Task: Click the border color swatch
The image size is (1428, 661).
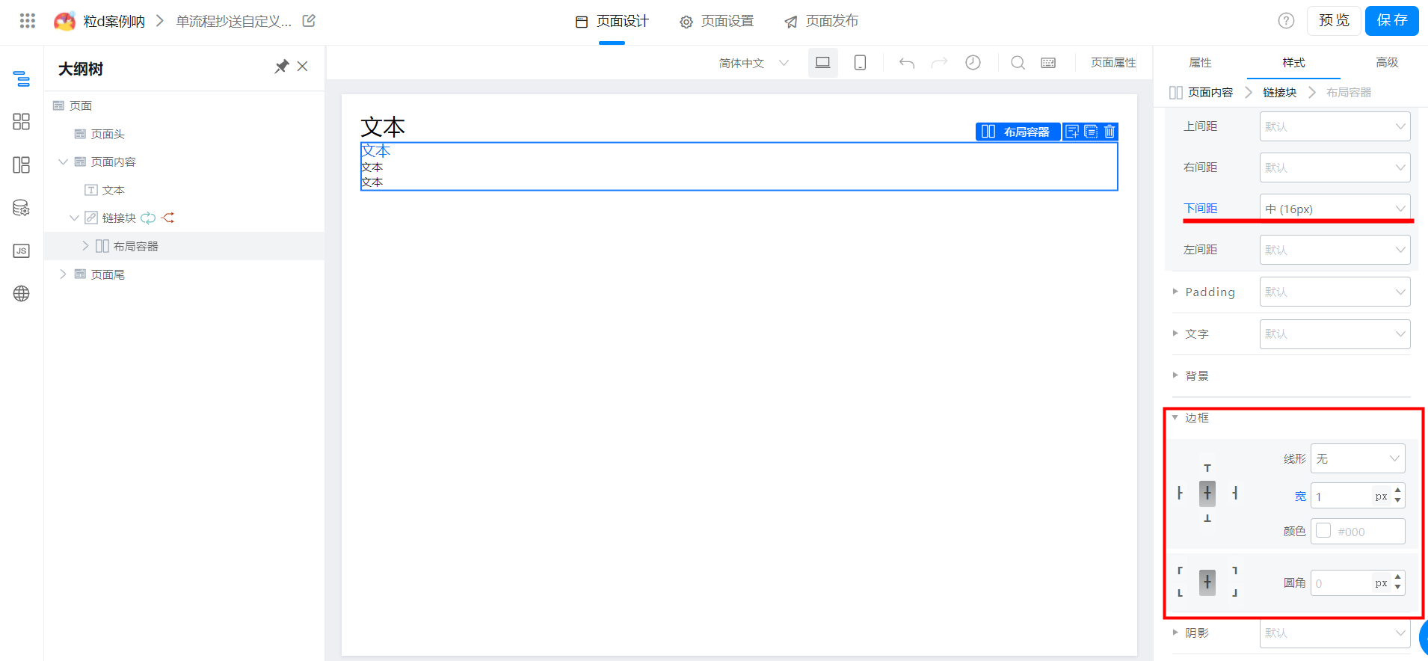Action: point(1323,531)
